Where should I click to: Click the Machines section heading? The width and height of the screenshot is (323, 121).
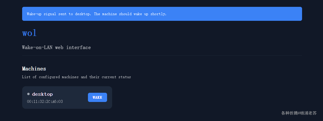(x=34, y=69)
